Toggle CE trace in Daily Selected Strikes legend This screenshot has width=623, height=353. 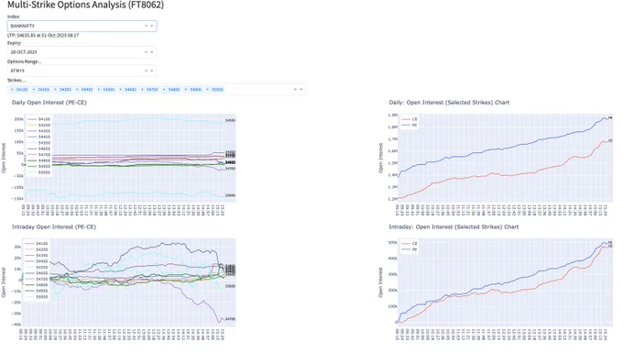pyautogui.click(x=410, y=119)
